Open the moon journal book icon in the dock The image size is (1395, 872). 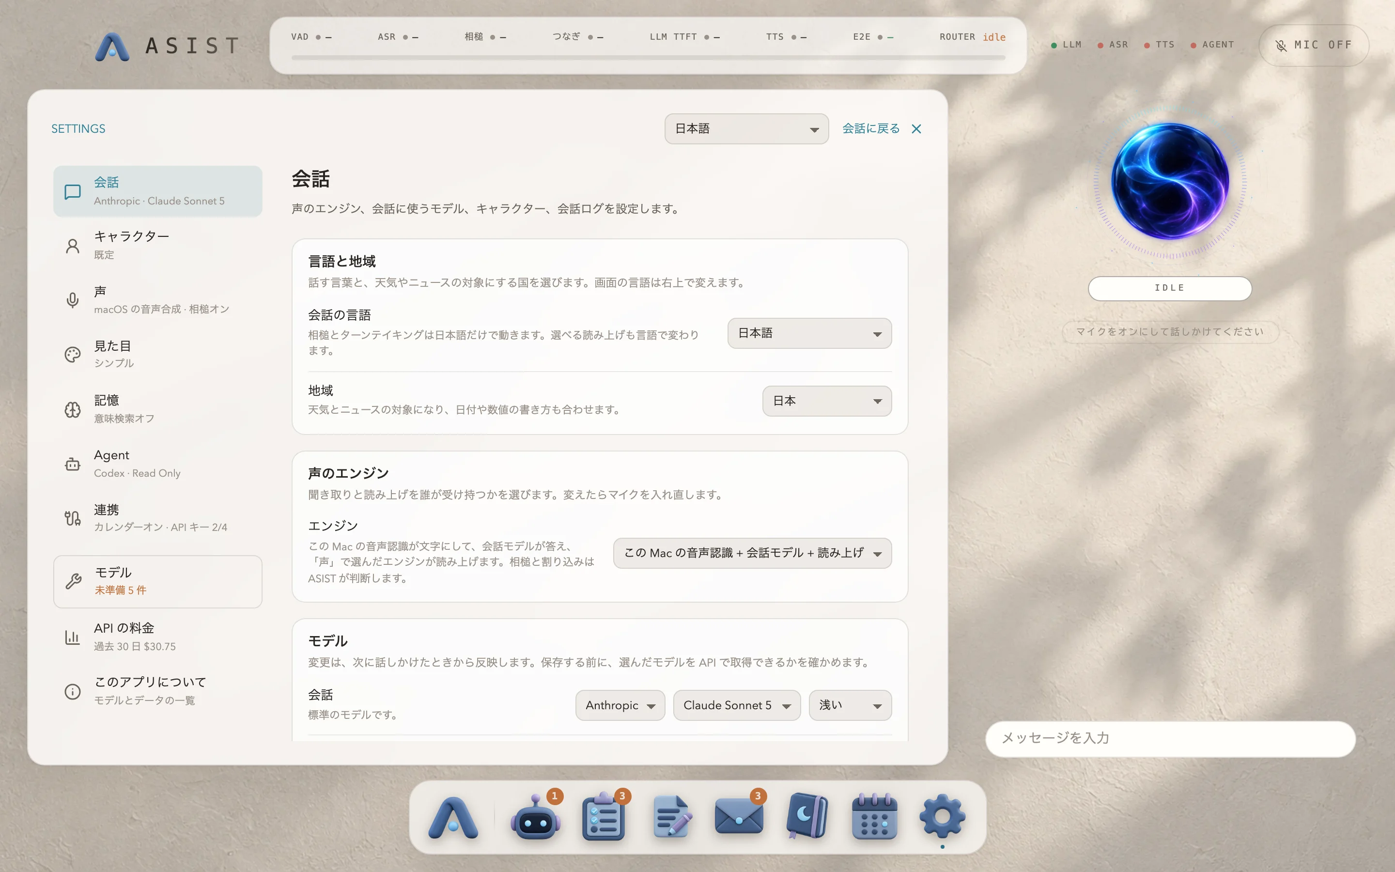pos(807,817)
